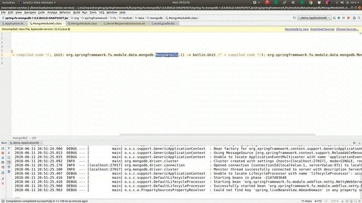The image size is (362, 203).
Task: Stop process using Run panel stop icon
Action: tap(3, 153)
